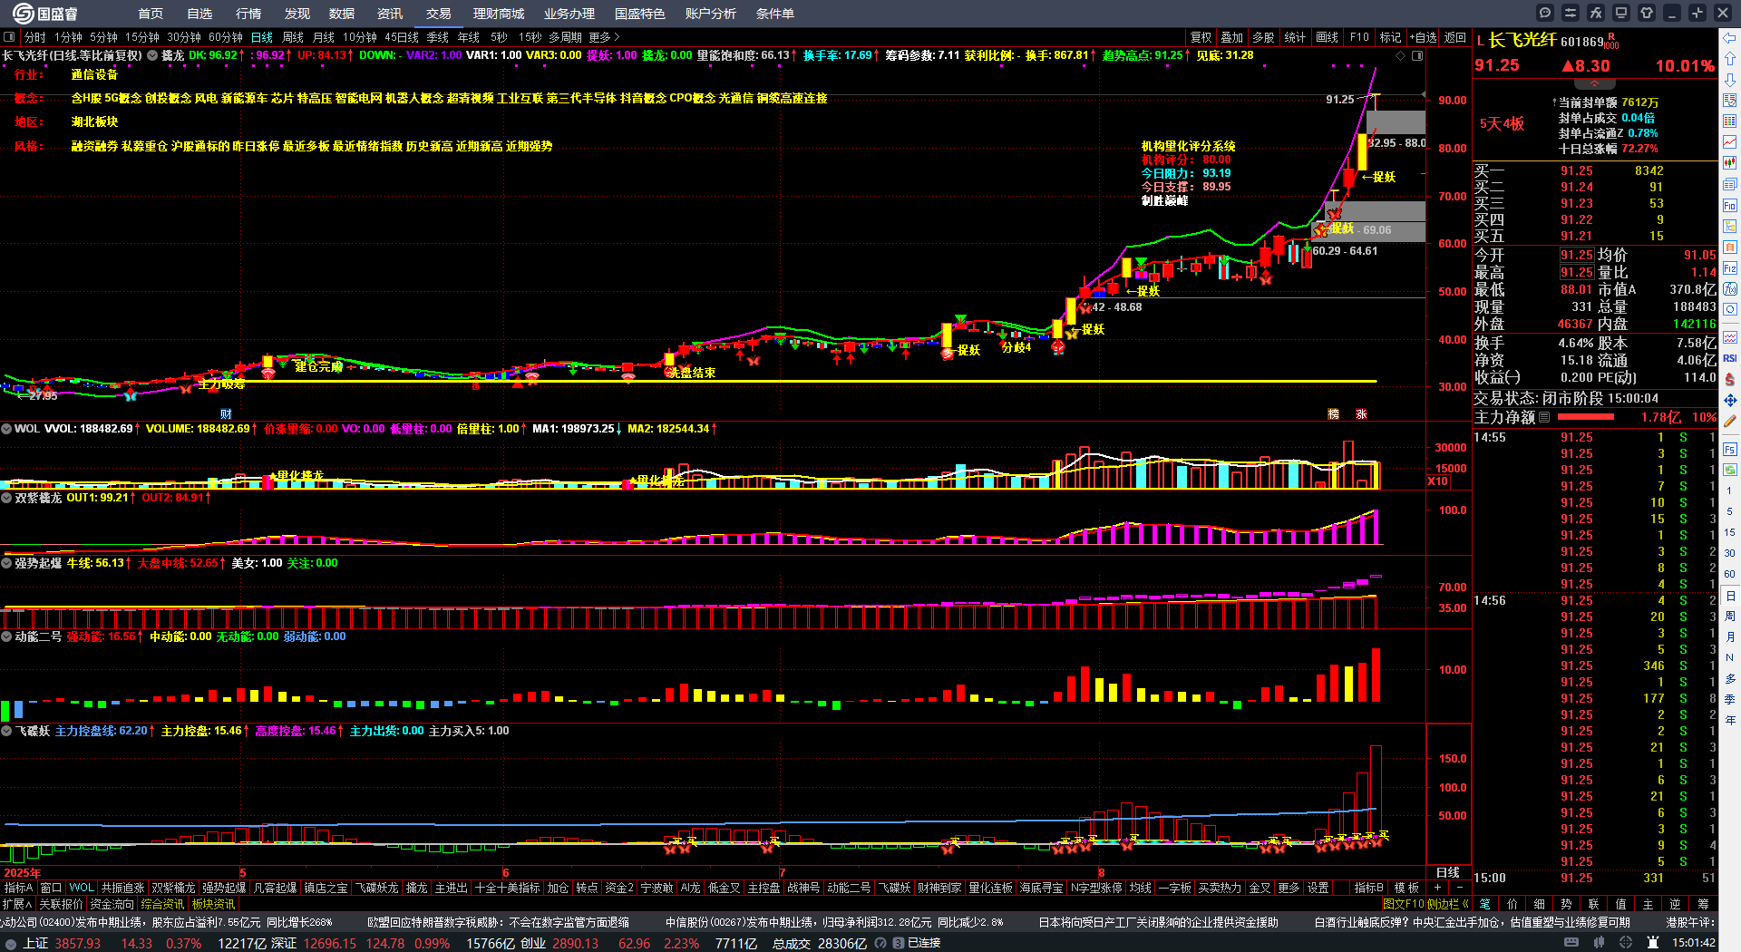The width and height of the screenshot is (1741, 952).
Task: Click the 601869 stock code field
Action: click(1582, 42)
